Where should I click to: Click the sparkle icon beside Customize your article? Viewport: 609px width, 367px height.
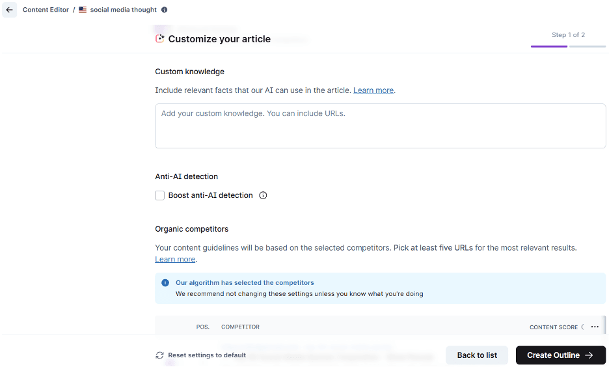159,38
